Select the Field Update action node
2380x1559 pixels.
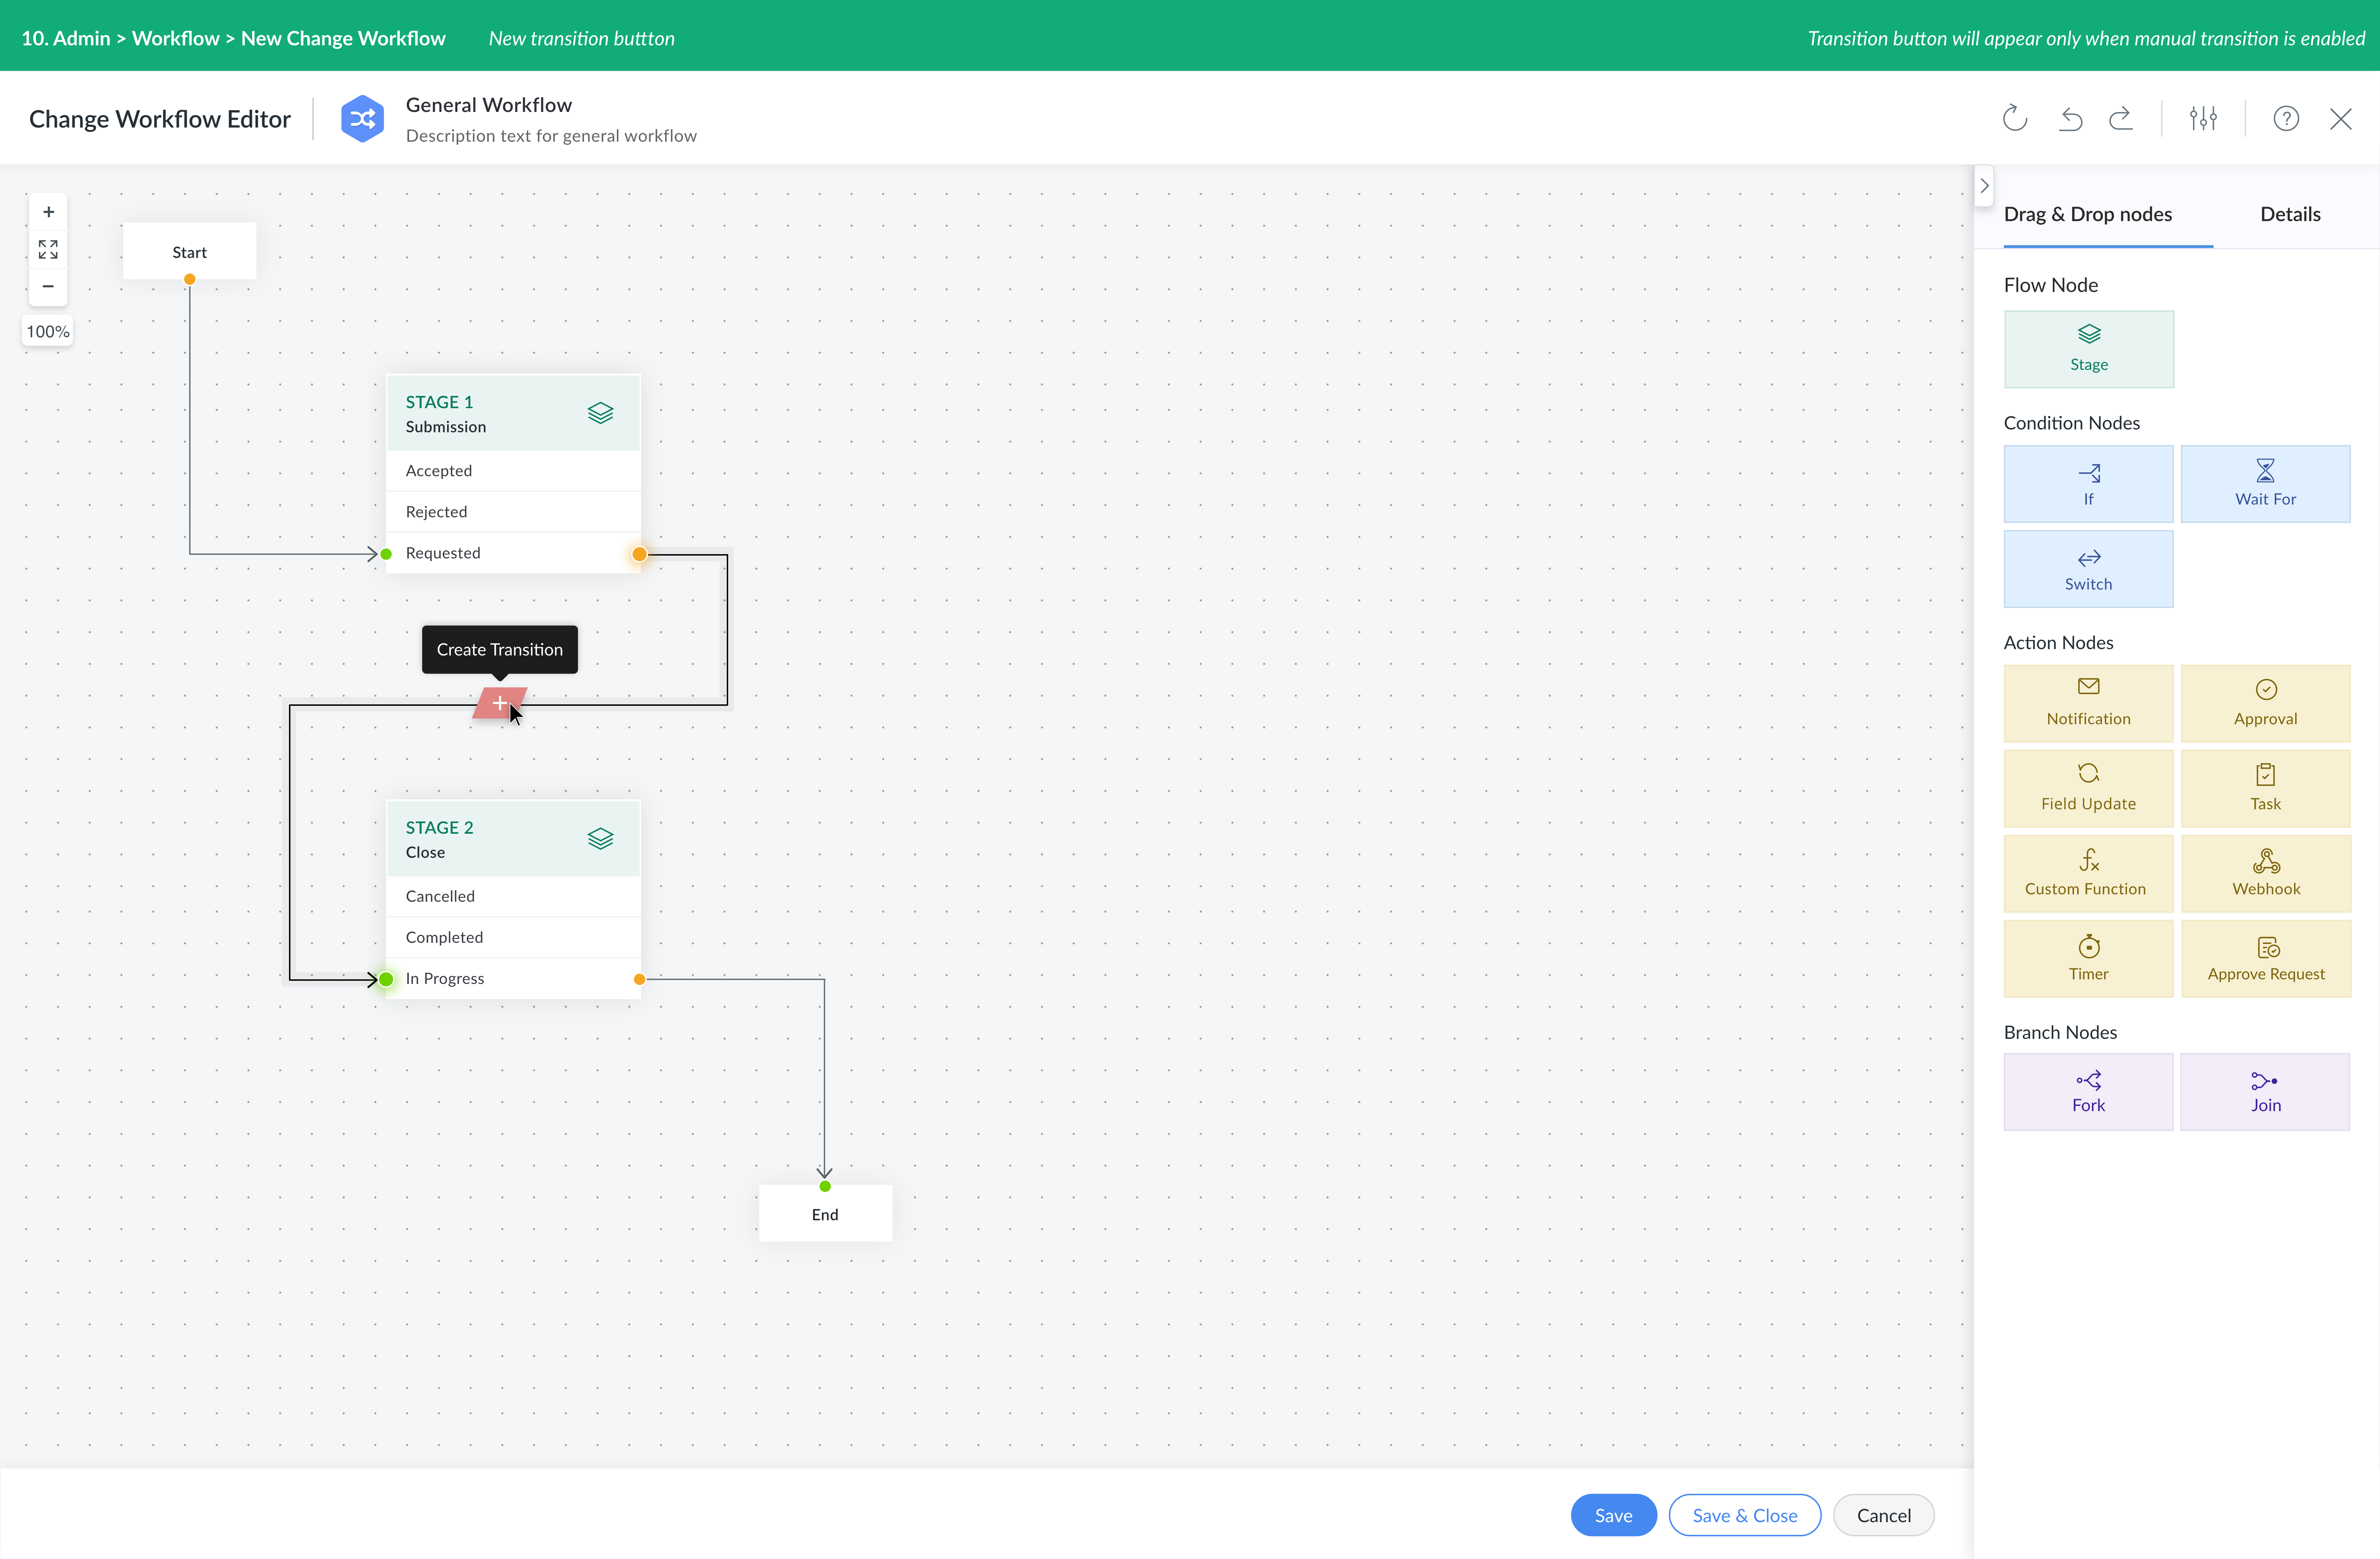(x=2089, y=788)
